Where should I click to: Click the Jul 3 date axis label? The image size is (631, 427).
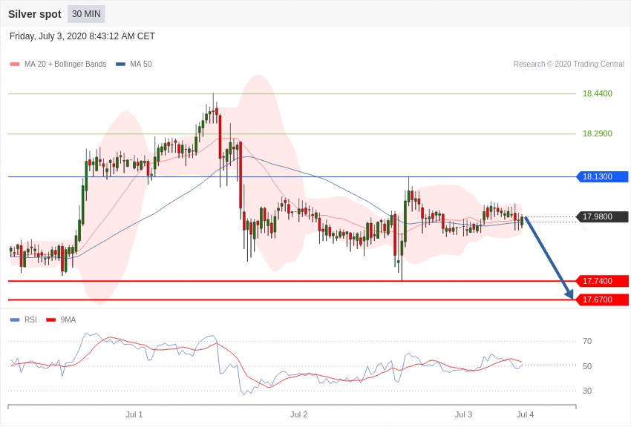463,414
